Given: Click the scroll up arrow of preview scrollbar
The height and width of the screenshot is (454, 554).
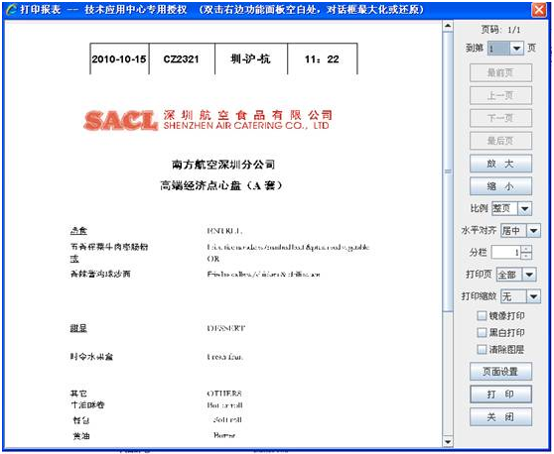Looking at the screenshot, I should click(x=448, y=26).
